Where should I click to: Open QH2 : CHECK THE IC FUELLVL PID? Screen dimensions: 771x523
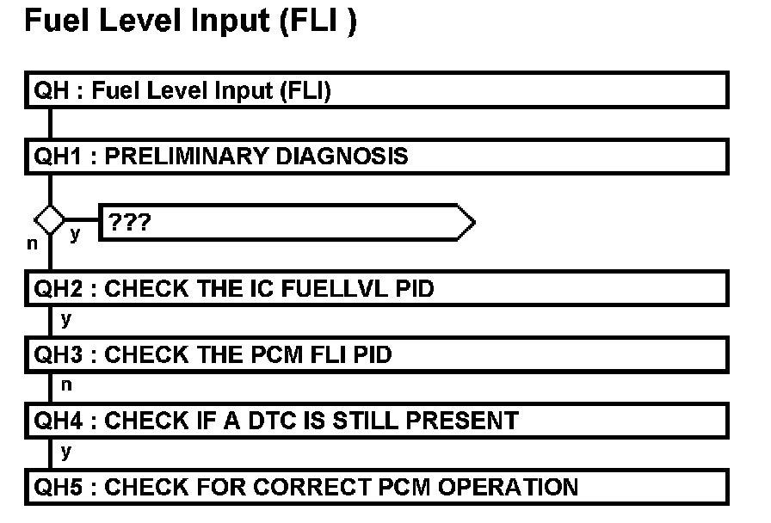tap(377, 288)
